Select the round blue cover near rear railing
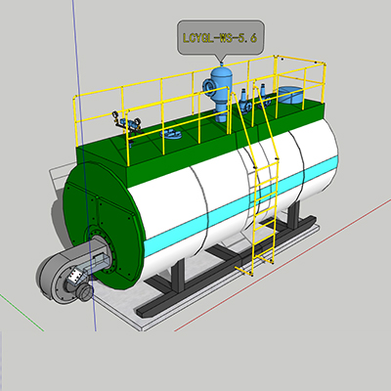This screenshot has height=391, width=391. [x=290, y=95]
